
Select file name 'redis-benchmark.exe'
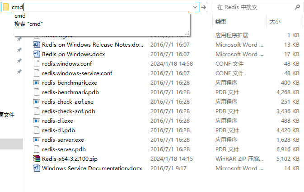coord(70,82)
